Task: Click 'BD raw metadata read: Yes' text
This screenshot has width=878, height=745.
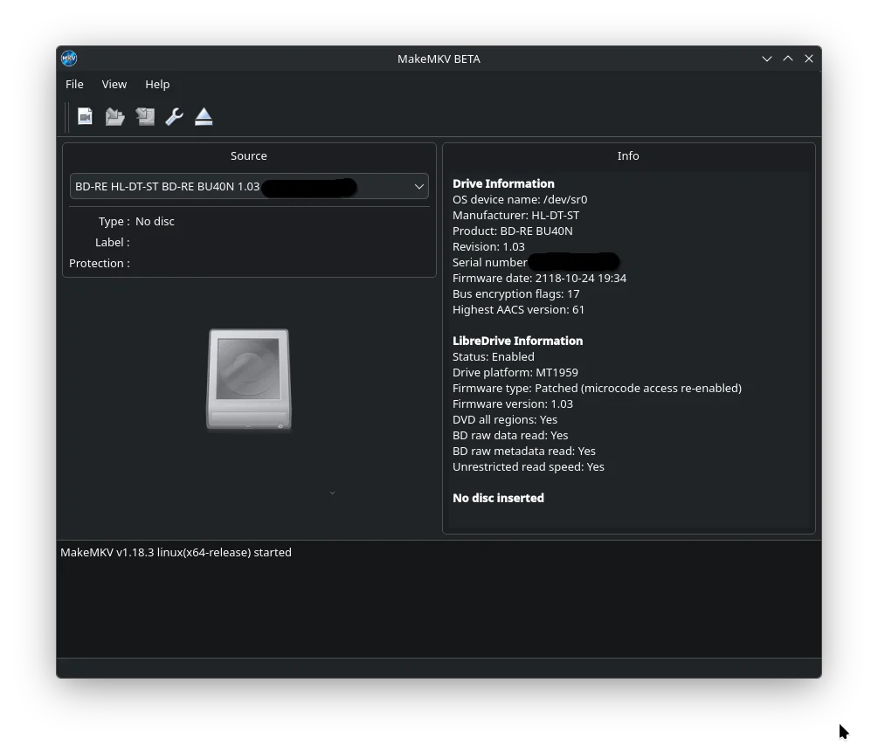Action: 523,451
